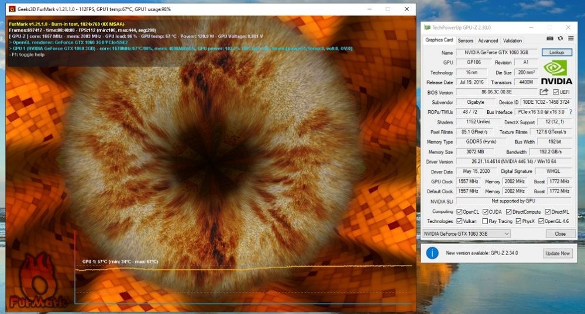585x314 pixels.
Task: Toggle the CUDA checkbox
Action: tap(485, 212)
